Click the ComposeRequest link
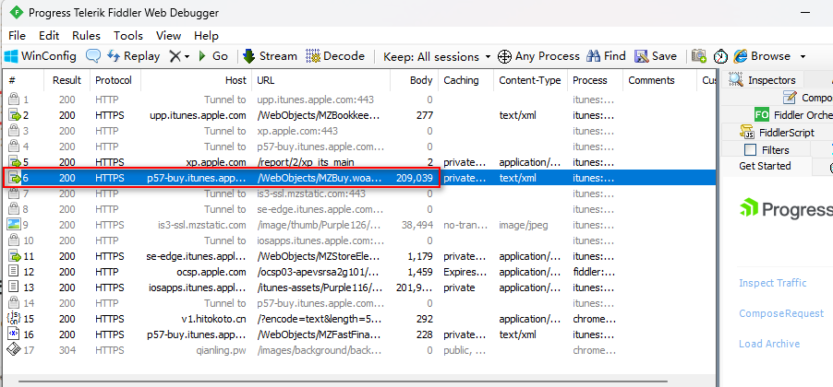Image resolution: width=833 pixels, height=387 pixels. click(781, 313)
